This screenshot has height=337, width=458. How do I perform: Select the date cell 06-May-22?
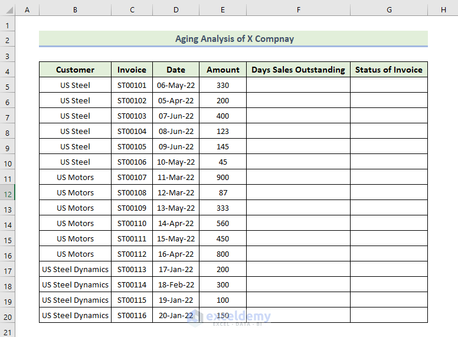tap(176, 85)
